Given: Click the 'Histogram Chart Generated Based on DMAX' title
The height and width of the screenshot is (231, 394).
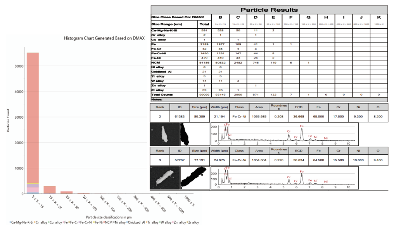Looking at the screenshot, I should tap(104, 38).
